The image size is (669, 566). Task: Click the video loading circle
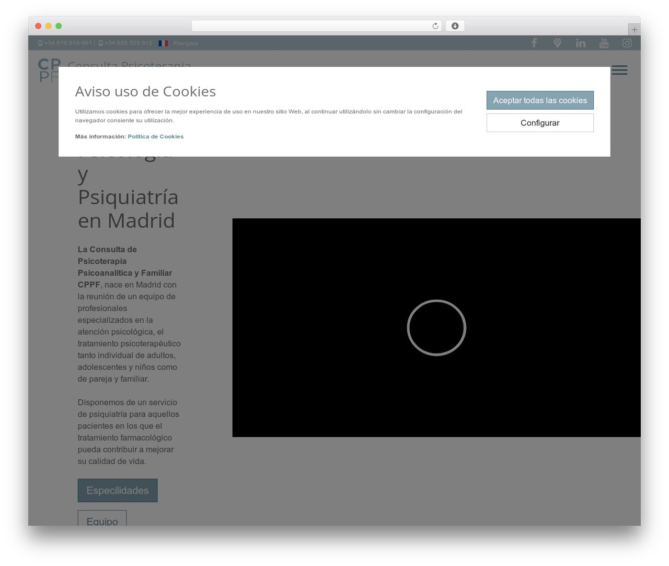(436, 328)
